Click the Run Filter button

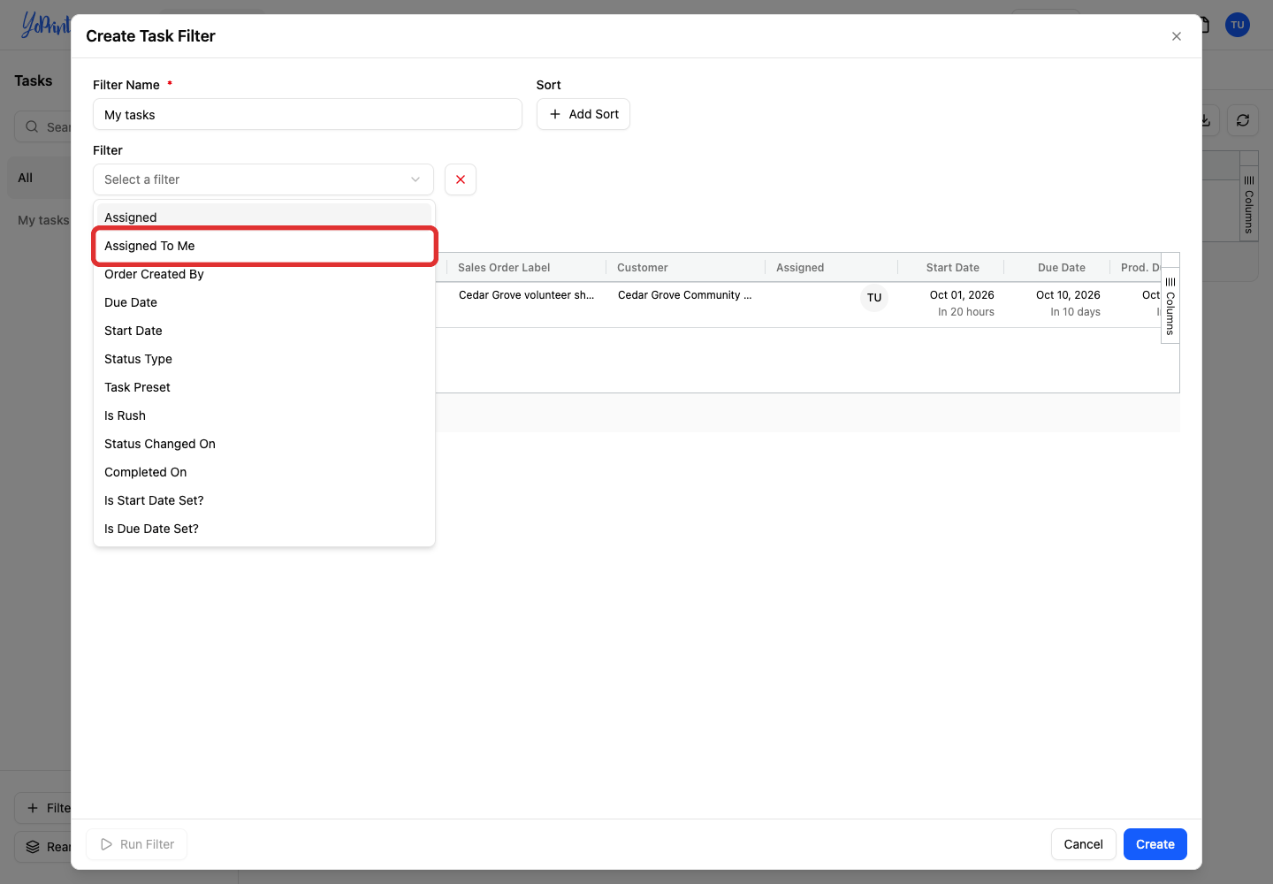(137, 844)
